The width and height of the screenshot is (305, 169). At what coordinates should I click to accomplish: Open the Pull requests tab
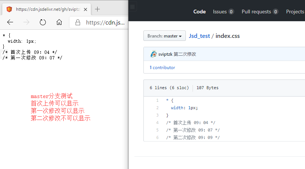[x=260, y=12]
